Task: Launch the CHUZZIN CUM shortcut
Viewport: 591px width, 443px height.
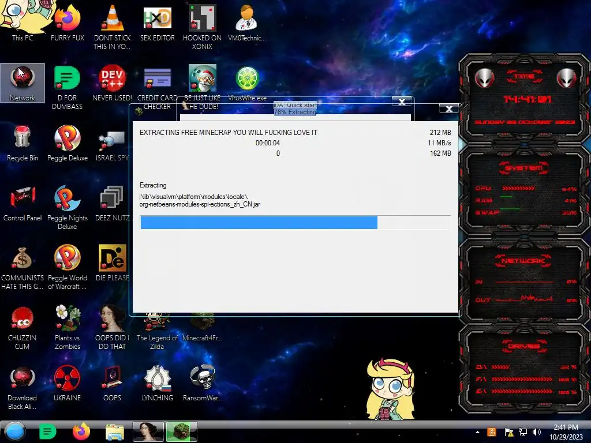Action: [x=23, y=327]
